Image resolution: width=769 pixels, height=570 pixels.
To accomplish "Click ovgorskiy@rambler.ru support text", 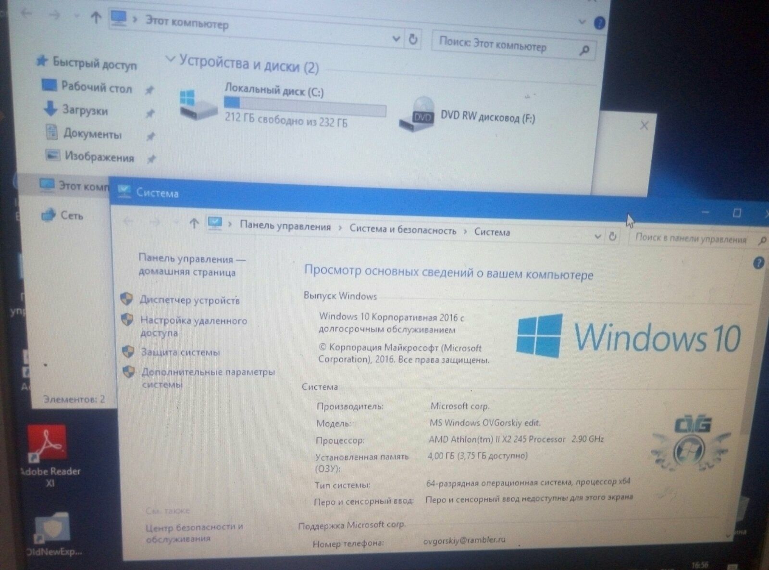I will (x=464, y=540).
